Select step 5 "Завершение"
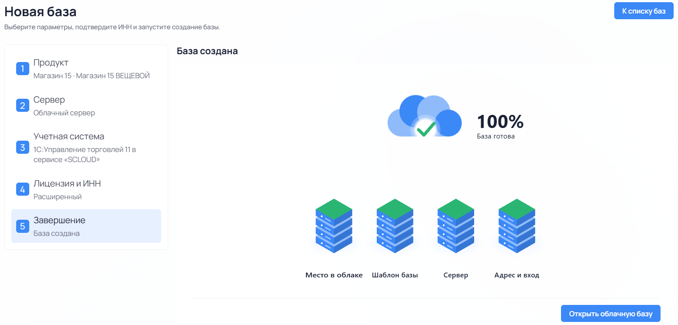 point(86,226)
